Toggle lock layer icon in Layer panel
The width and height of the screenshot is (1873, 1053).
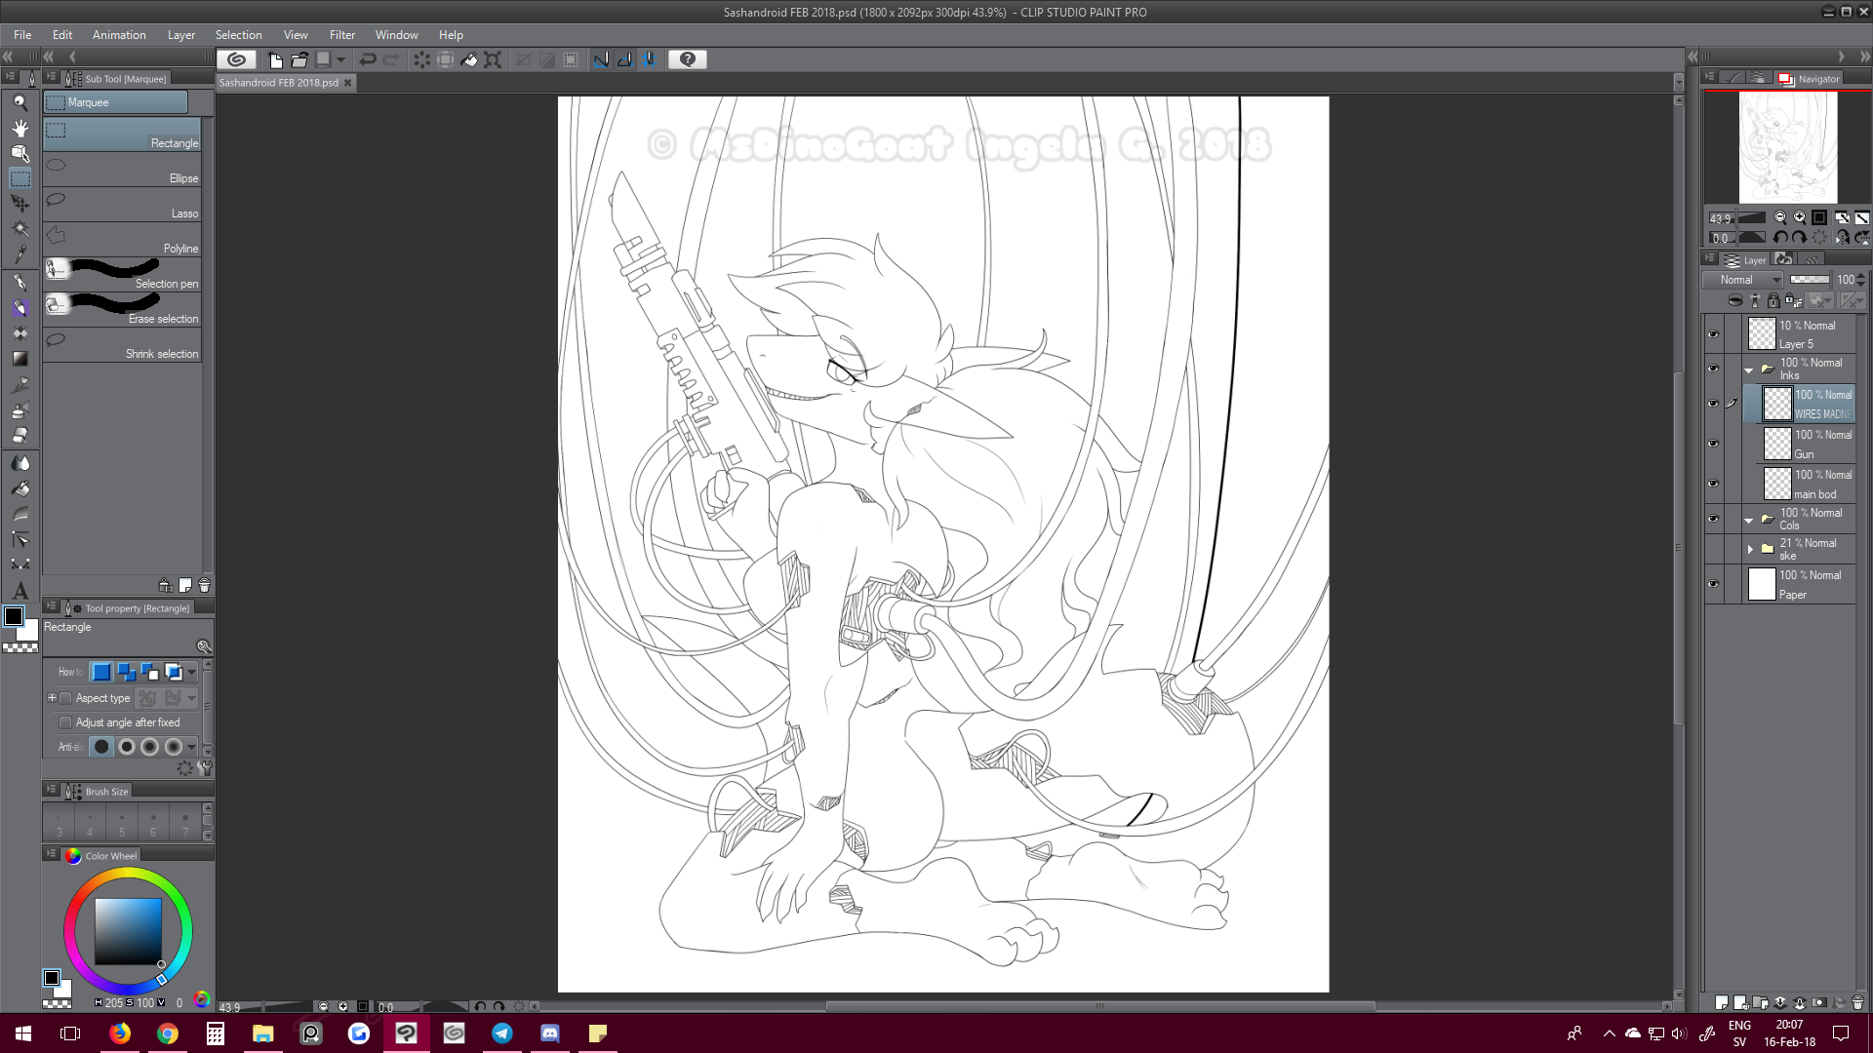pyautogui.click(x=1773, y=300)
